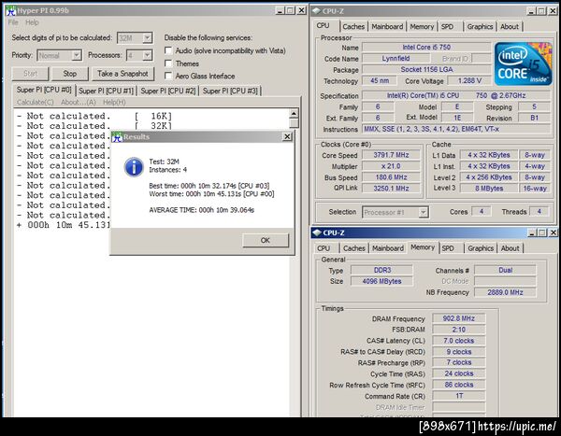Screen dimensions: 561x436
Task: Toggle Aero Glass Interface checkbox
Action: [x=168, y=76]
